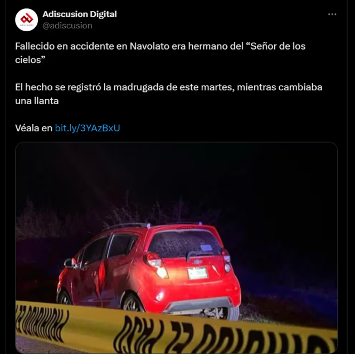Viewport: 355px width, 354px height.
Task: Click the 'Véala en' text before the link
Action: [x=34, y=128]
